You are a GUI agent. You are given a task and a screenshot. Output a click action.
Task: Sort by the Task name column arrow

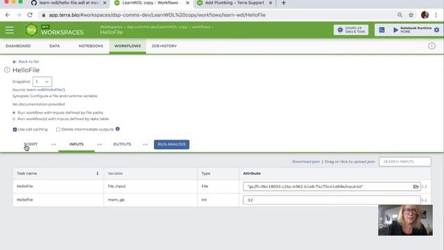(97, 173)
